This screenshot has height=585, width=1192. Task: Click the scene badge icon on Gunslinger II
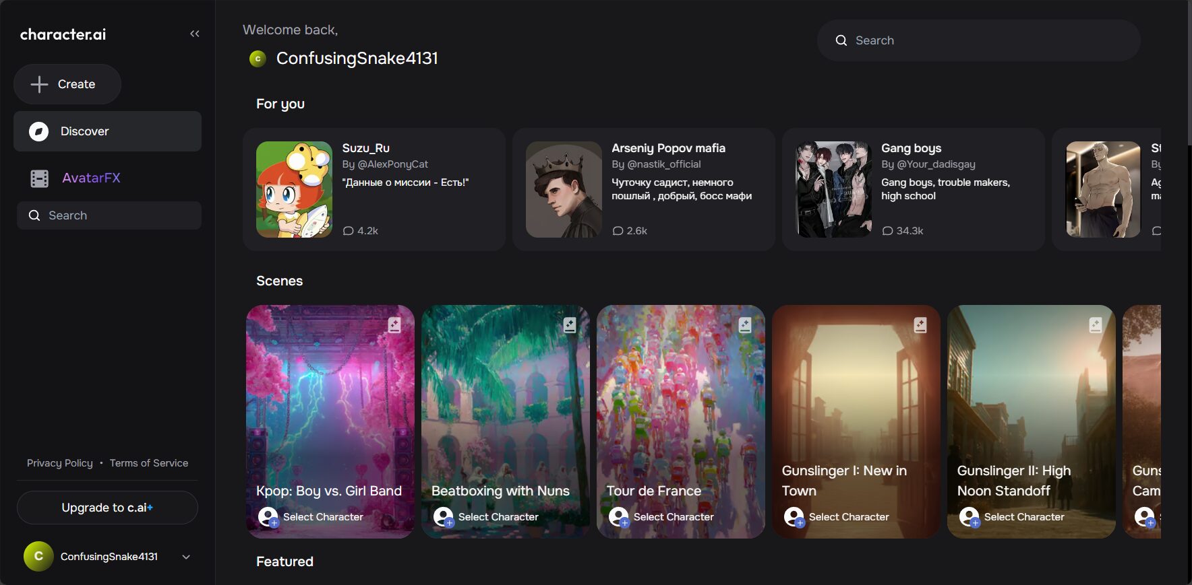pos(1096,325)
